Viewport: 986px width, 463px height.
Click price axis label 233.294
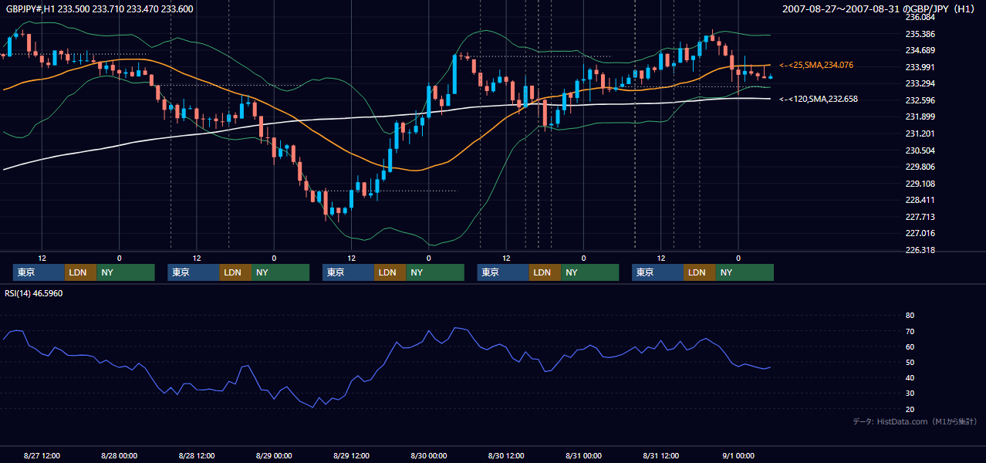pyautogui.click(x=920, y=83)
